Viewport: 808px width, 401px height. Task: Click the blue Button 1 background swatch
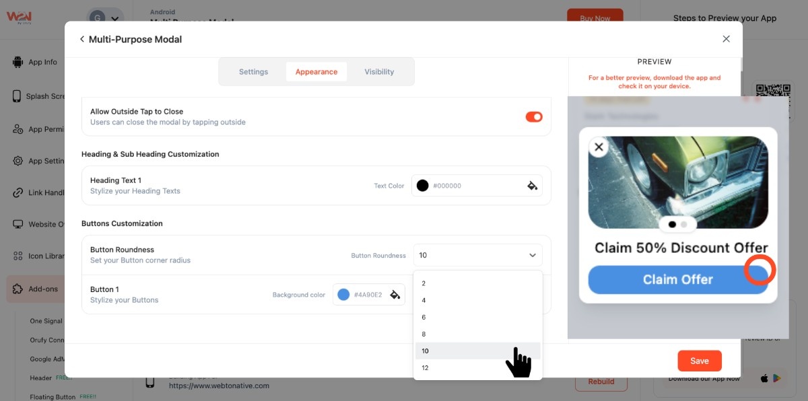(343, 295)
